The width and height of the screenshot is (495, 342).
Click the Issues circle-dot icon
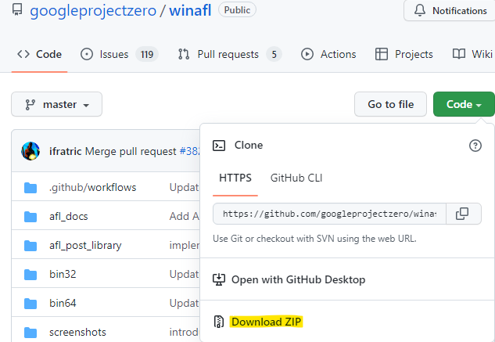pos(87,54)
